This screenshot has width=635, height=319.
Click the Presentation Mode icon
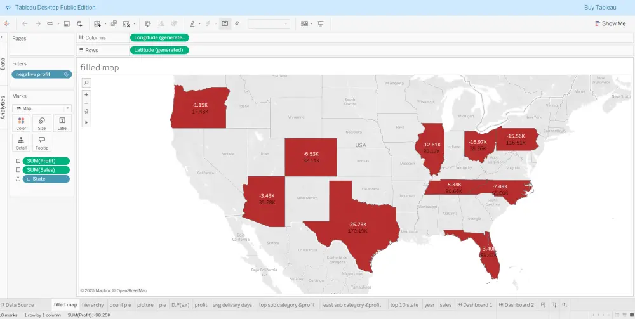coord(320,24)
